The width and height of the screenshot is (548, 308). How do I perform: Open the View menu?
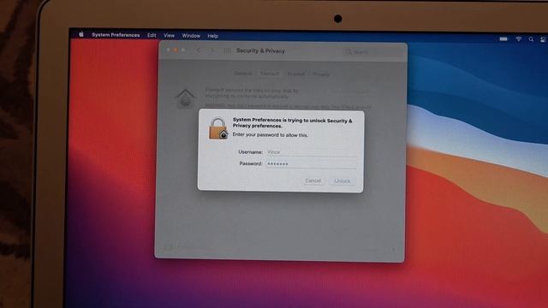169,36
